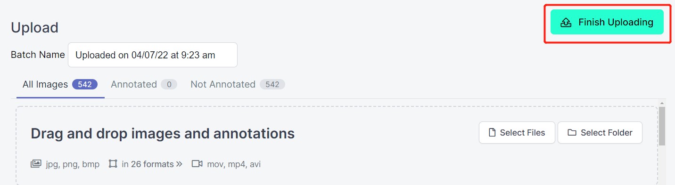Click the file icon on Select Files
The image size is (675, 185).
pyautogui.click(x=492, y=133)
